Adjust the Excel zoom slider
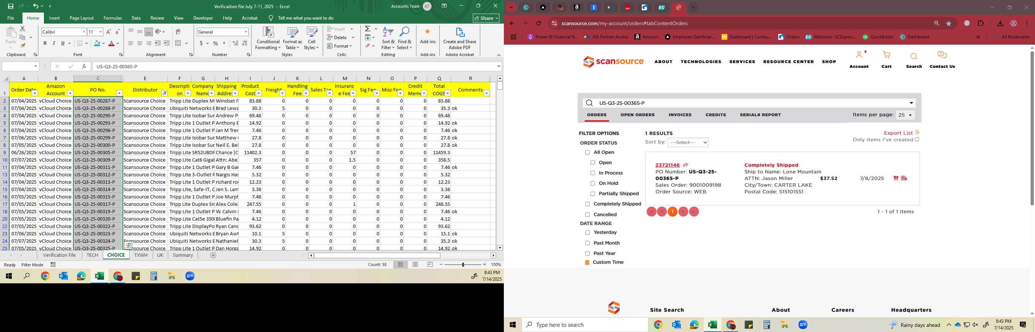Screen dimensions: 1035x332 pyautogui.click(x=463, y=264)
